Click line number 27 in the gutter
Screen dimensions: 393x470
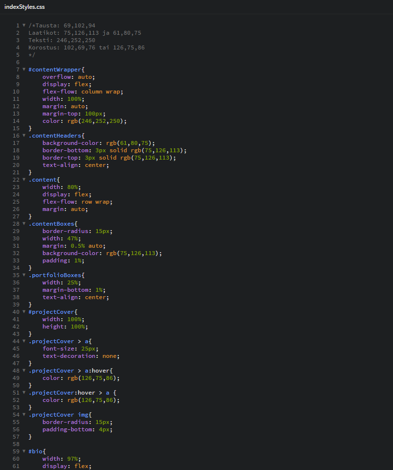[x=16, y=217]
